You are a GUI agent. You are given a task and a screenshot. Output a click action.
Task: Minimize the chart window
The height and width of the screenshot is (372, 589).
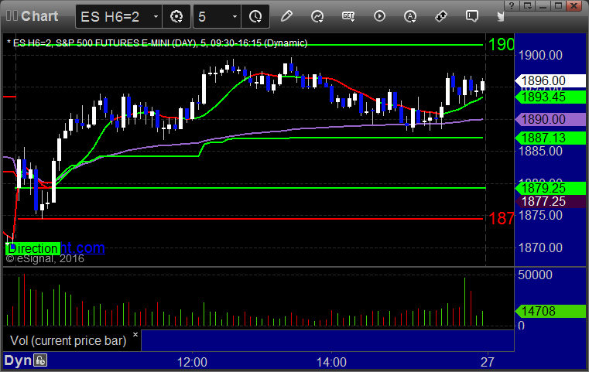pos(543,5)
